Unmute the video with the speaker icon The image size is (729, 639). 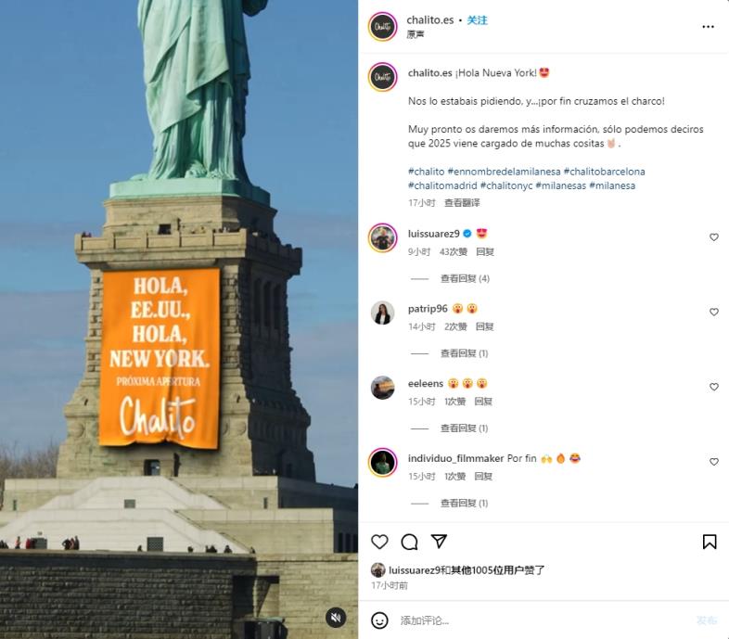click(336, 618)
